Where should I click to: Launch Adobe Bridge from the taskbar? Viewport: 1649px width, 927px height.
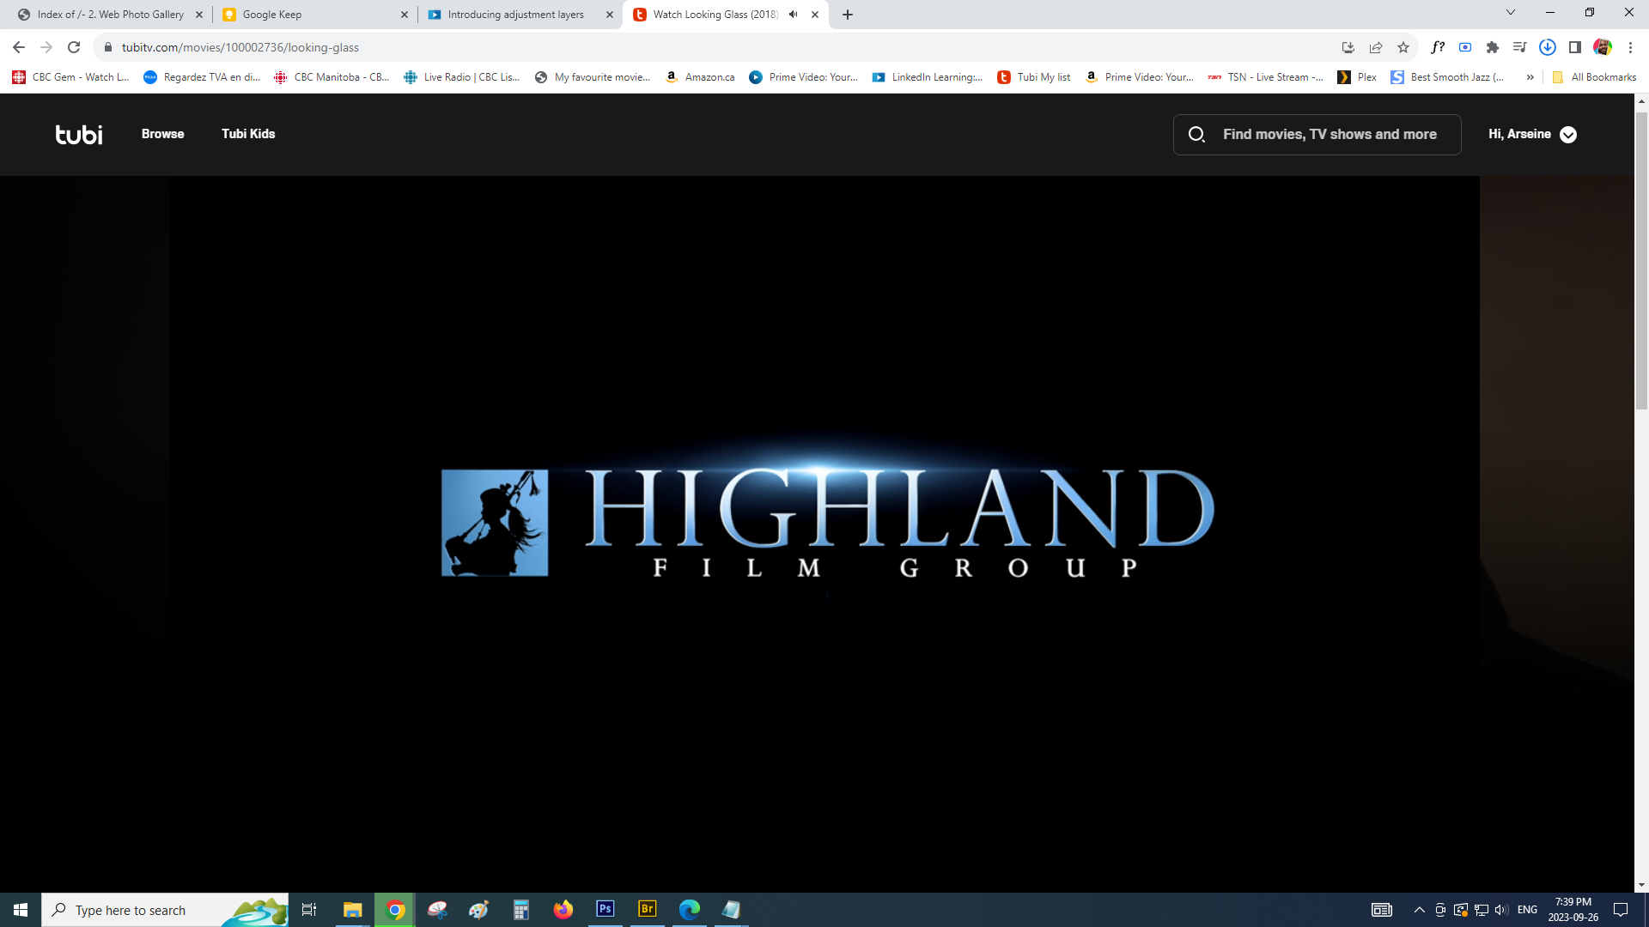(x=648, y=909)
